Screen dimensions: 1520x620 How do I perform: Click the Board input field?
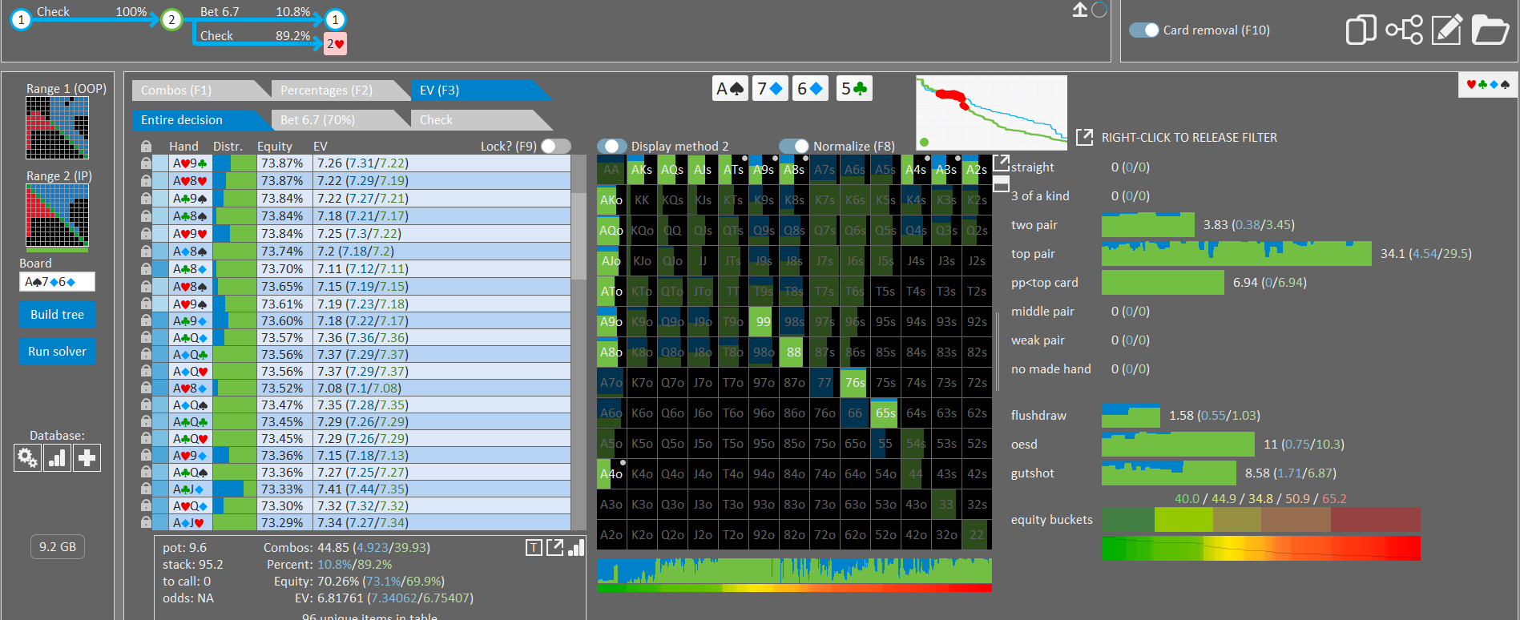57,282
